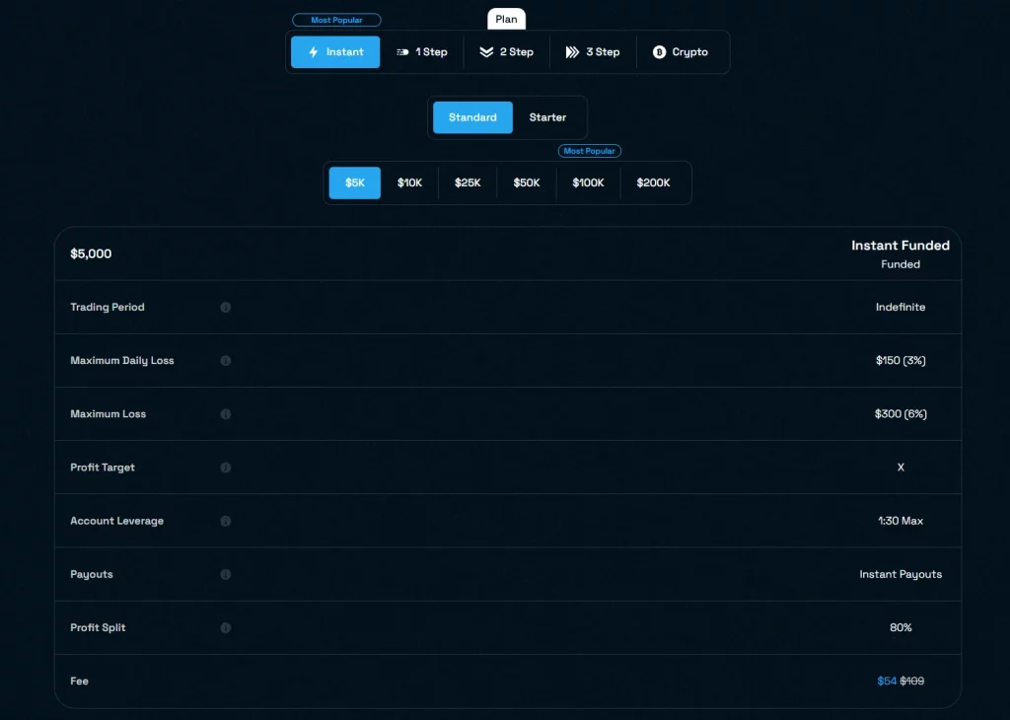
Task: Select the 3 Step plan tab
Action: (x=592, y=52)
